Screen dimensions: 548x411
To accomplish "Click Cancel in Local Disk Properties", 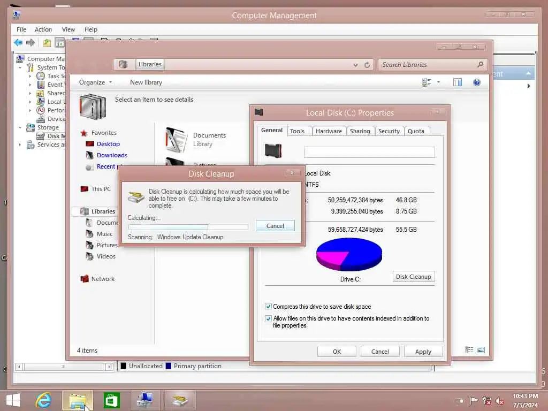I will tap(380, 352).
